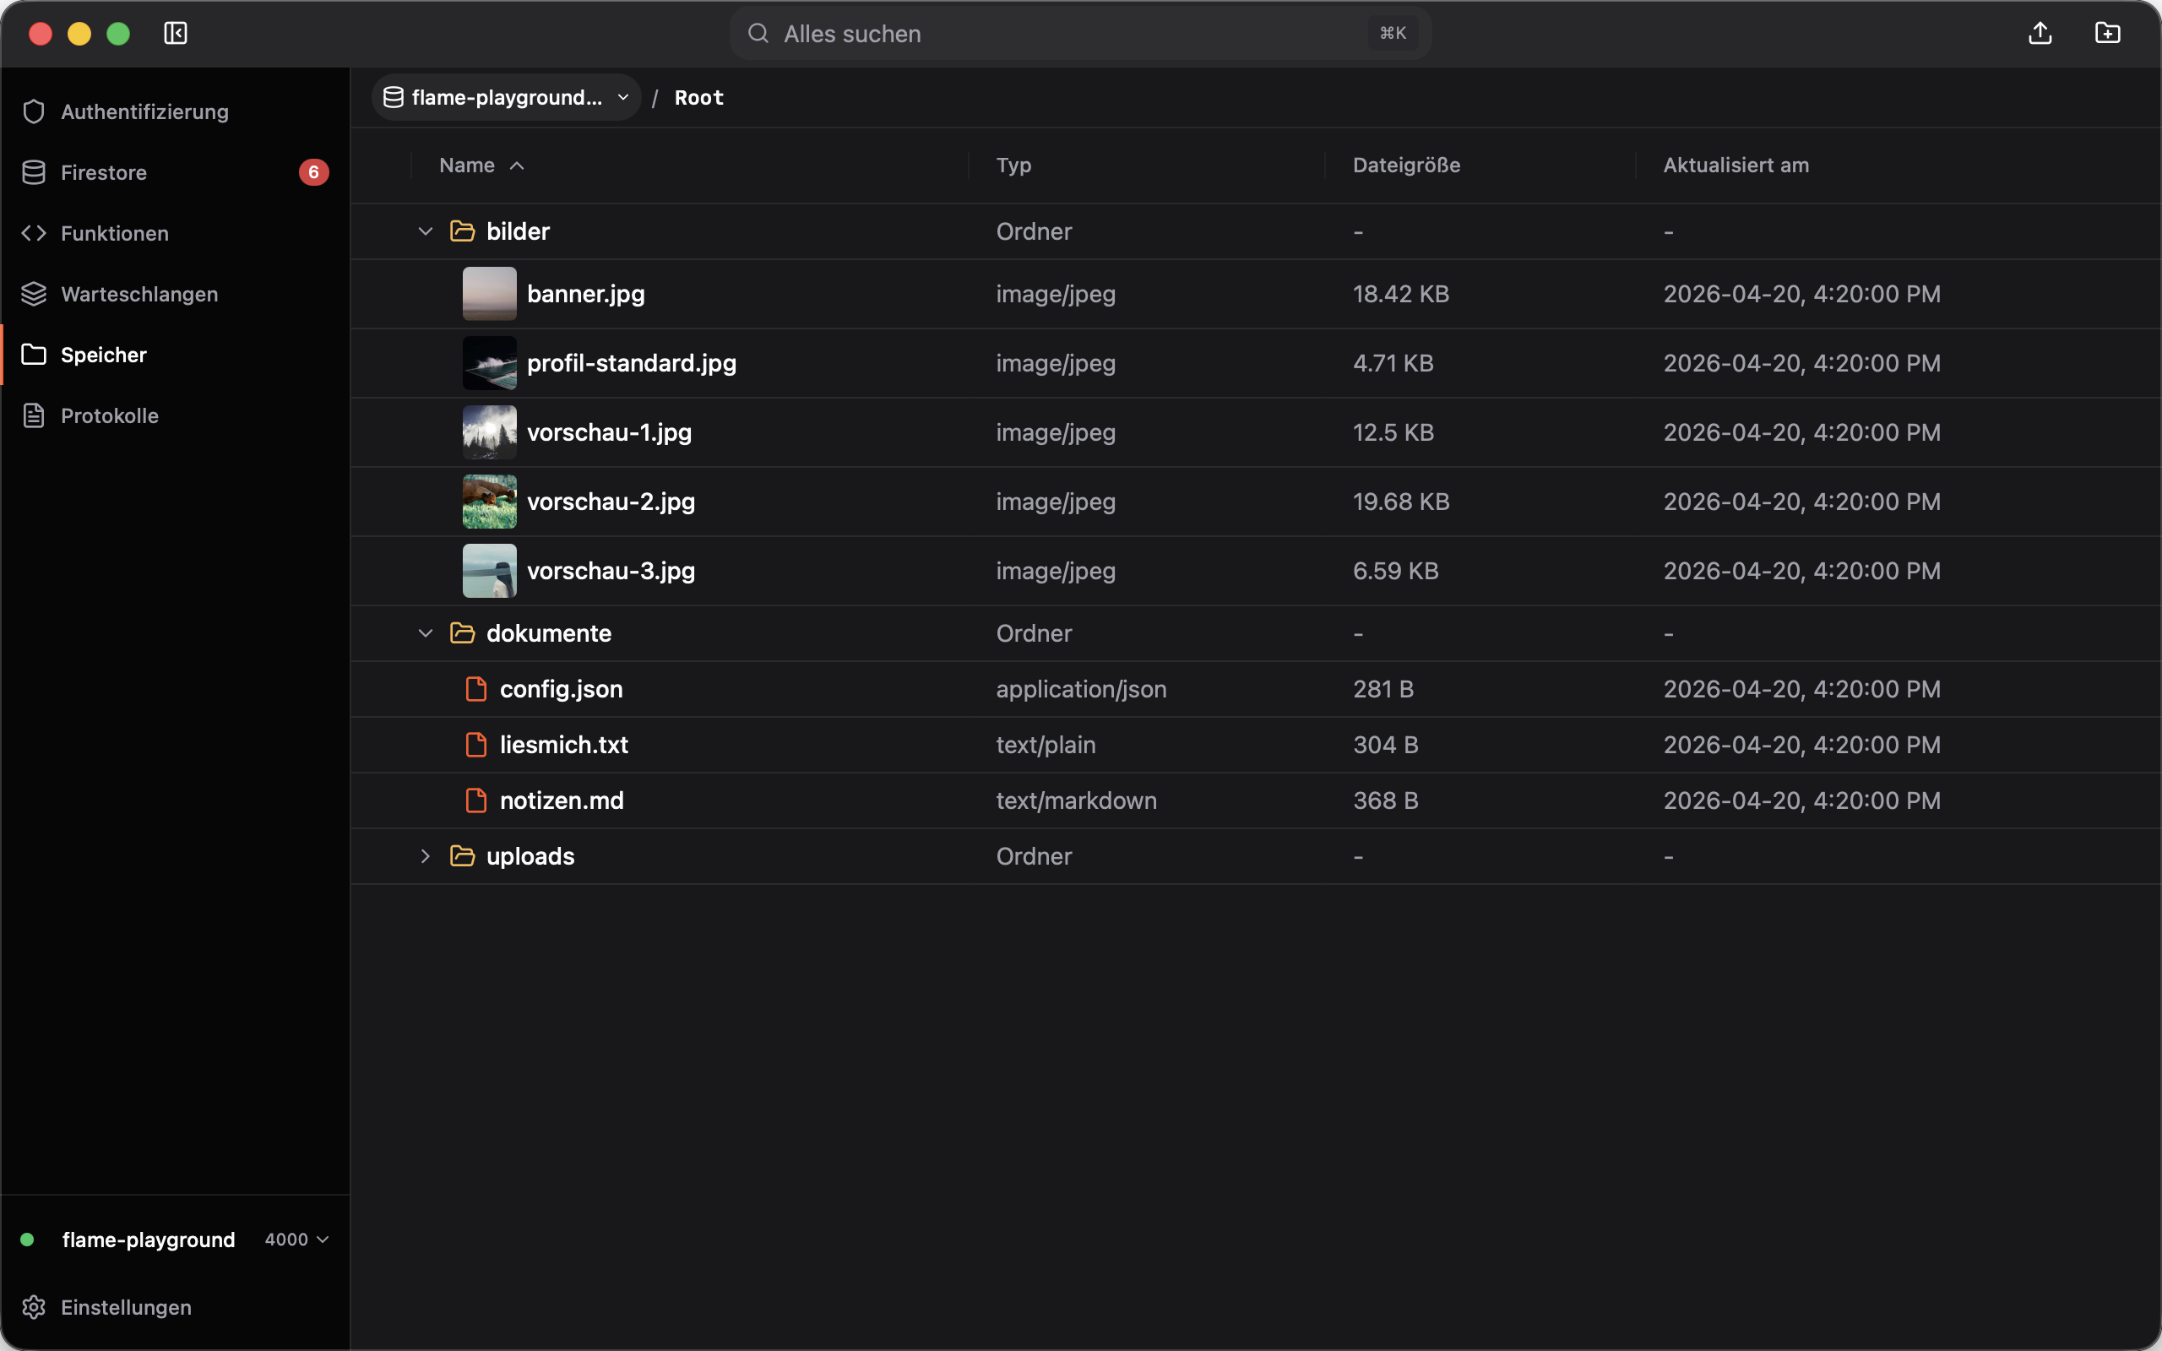Click the upload file icon
This screenshot has height=1351, width=2162.
pos(2040,33)
